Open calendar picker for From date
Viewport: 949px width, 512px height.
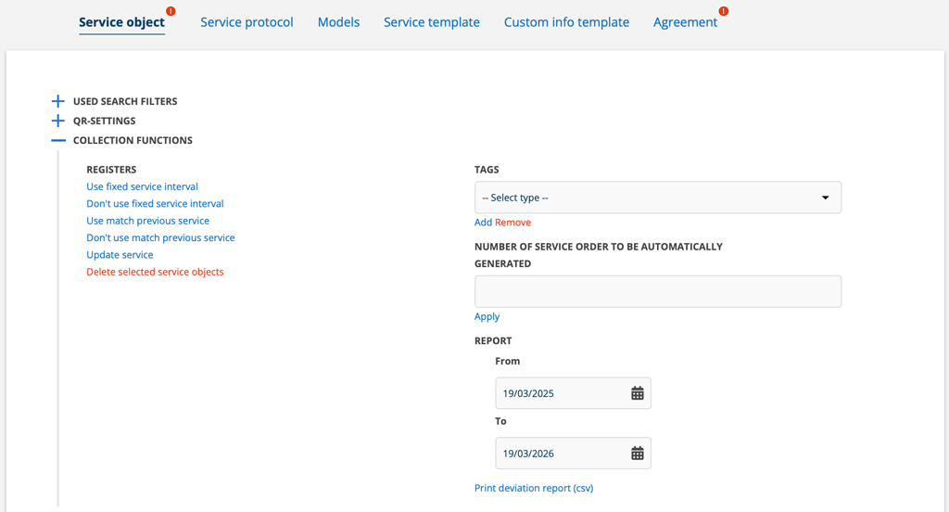(x=637, y=393)
